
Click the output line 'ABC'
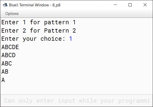click(7, 63)
